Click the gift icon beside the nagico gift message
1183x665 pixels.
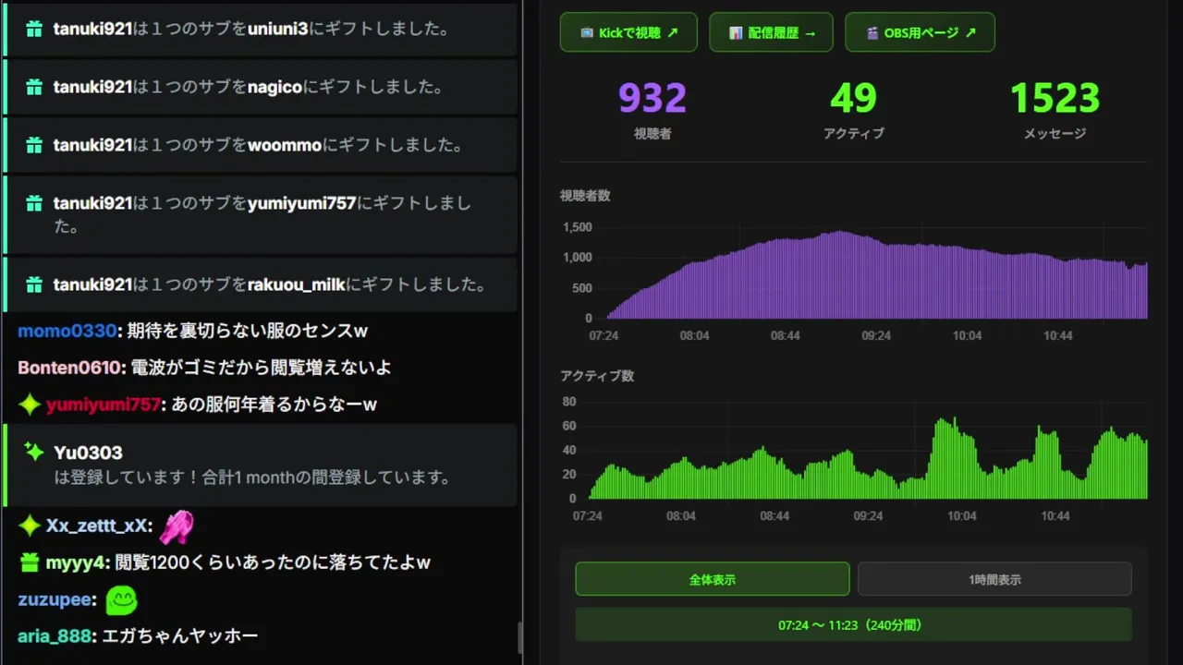click(x=34, y=87)
